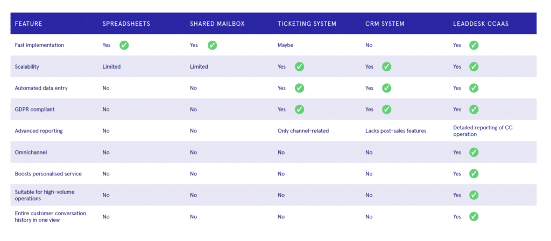This screenshot has height=241, width=551.
Task: Click the CRM SYSTEM header text
Action: point(385,24)
